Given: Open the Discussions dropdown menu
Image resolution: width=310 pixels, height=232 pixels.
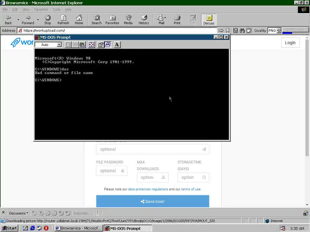Looking at the screenshot, I should pyautogui.click(x=18, y=213).
